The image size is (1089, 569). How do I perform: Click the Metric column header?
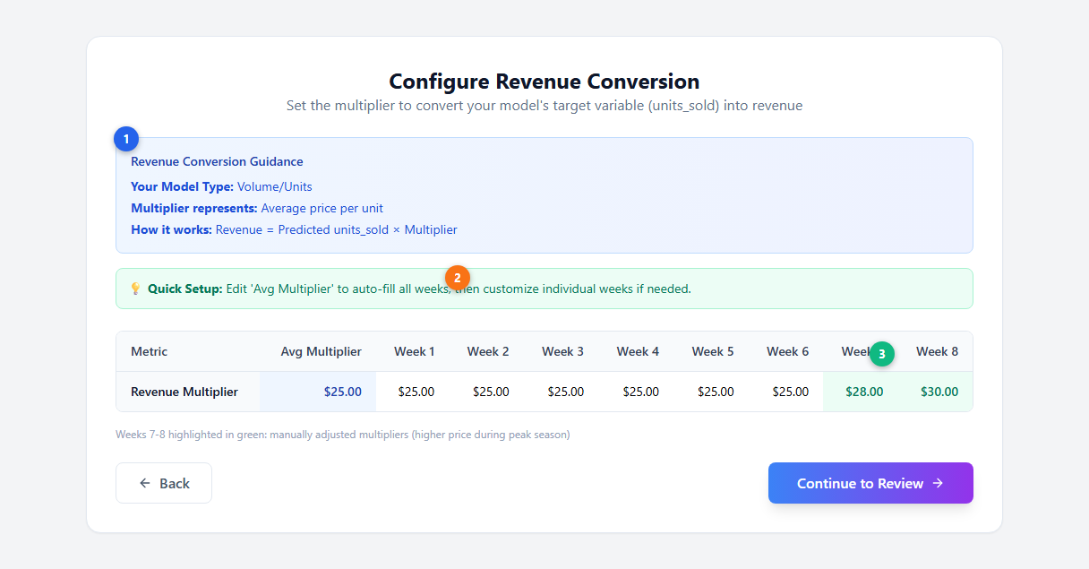tap(150, 351)
